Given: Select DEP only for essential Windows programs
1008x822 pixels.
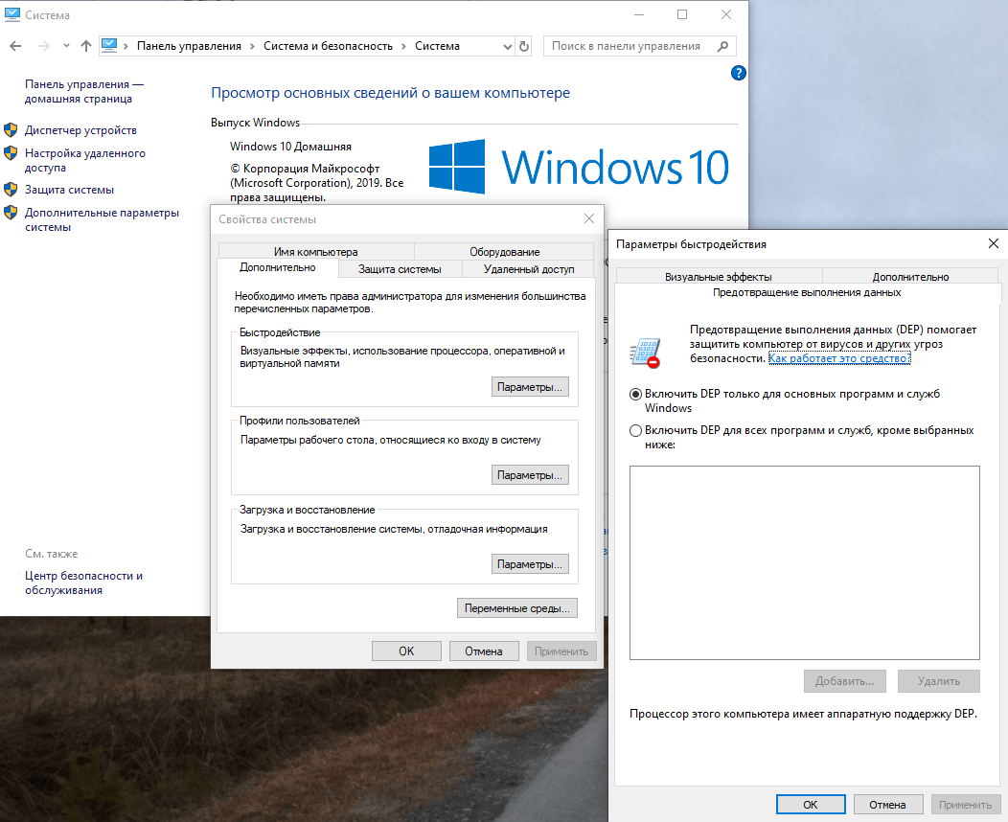Looking at the screenshot, I should 636,394.
